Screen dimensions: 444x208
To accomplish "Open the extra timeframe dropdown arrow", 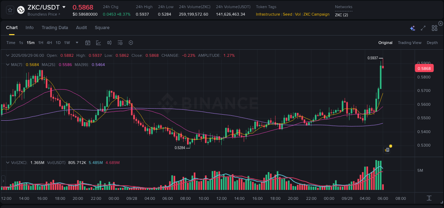I will [76, 43].
